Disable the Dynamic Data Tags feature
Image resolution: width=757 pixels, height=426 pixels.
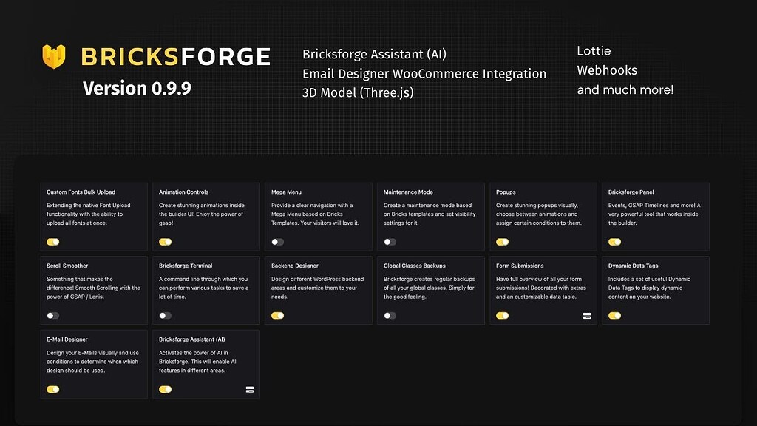click(615, 315)
